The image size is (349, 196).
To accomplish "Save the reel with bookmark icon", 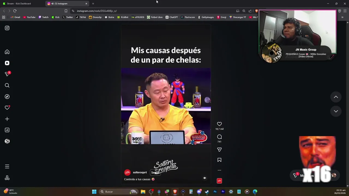I will (219, 160).
